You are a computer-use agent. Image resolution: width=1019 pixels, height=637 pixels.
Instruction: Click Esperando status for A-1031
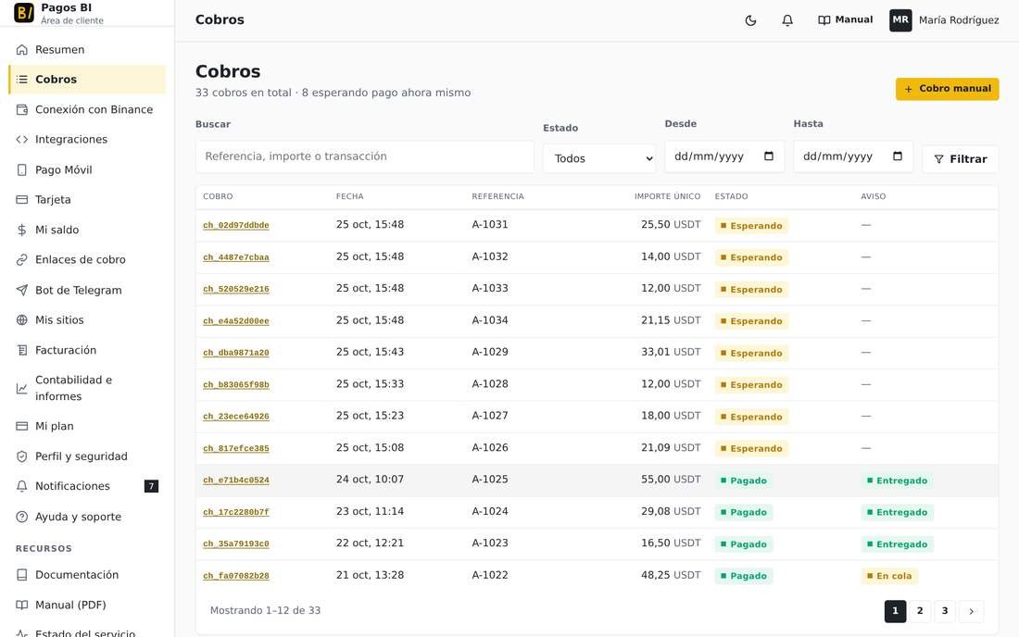tap(751, 225)
